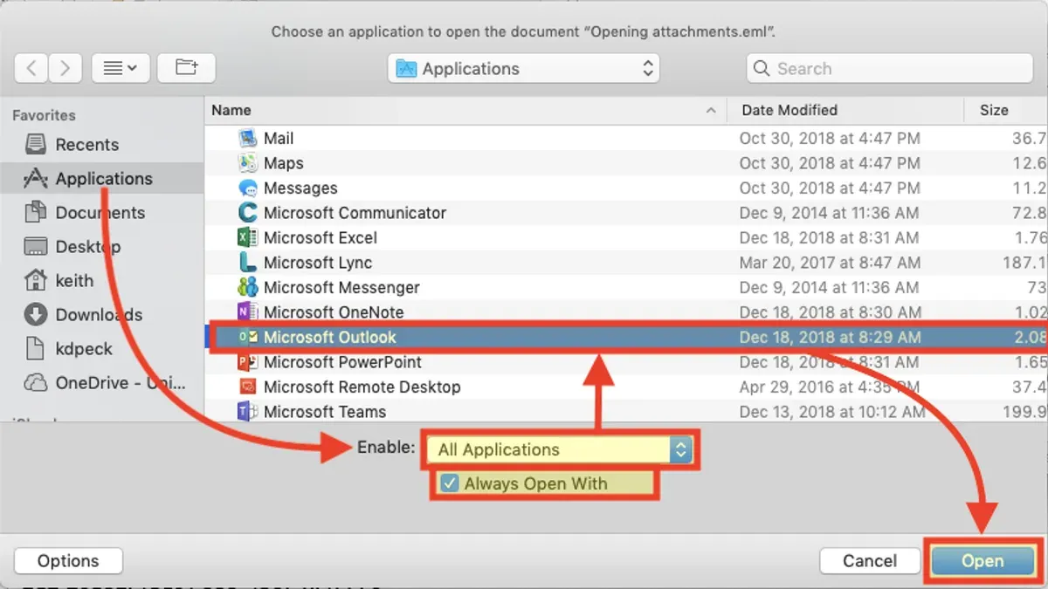1048x589 pixels.
Task: Click the Desktop sidebar icon
Action: tap(35, 247)
